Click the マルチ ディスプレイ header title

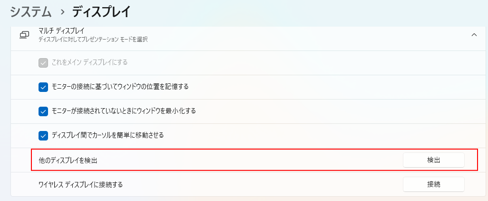[x=61, y=31]
